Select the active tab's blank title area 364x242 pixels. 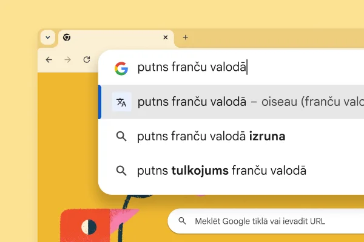(115, 38)
